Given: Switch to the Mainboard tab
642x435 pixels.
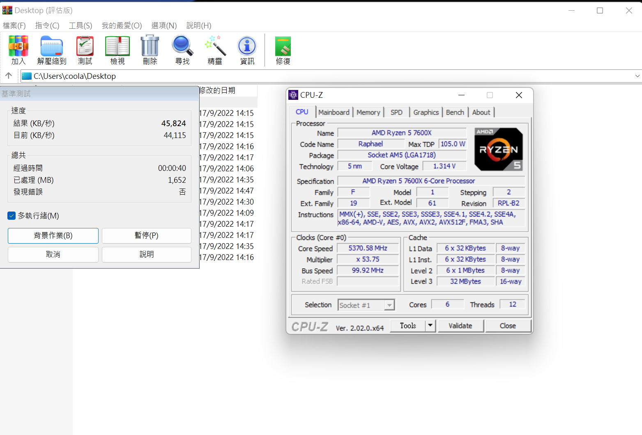Looking at the screenshot, I should [x=334, y=112].
